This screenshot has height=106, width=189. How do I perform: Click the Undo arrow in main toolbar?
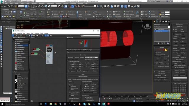[2, 6]
